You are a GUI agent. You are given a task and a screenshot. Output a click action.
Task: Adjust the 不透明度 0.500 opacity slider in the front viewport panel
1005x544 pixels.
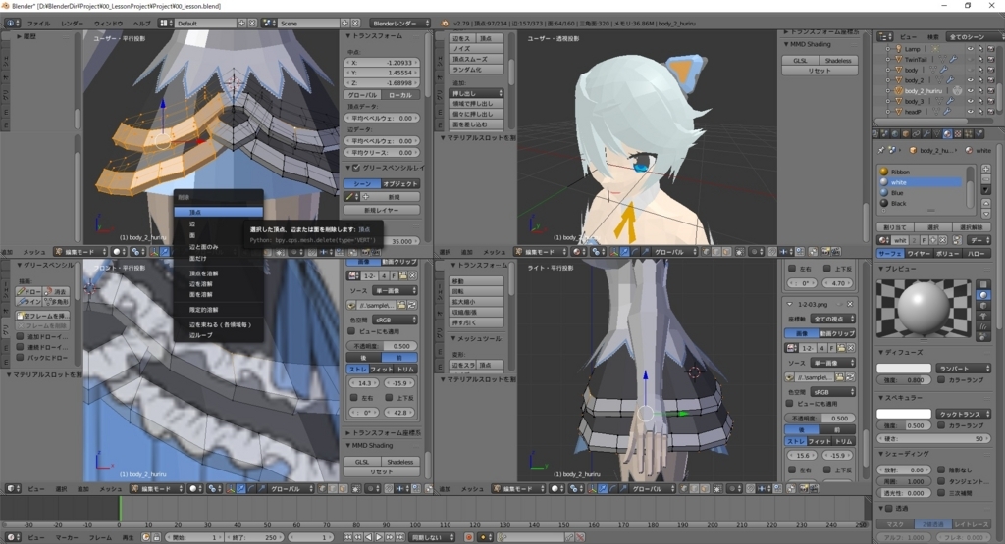click(x=383, y=346)
